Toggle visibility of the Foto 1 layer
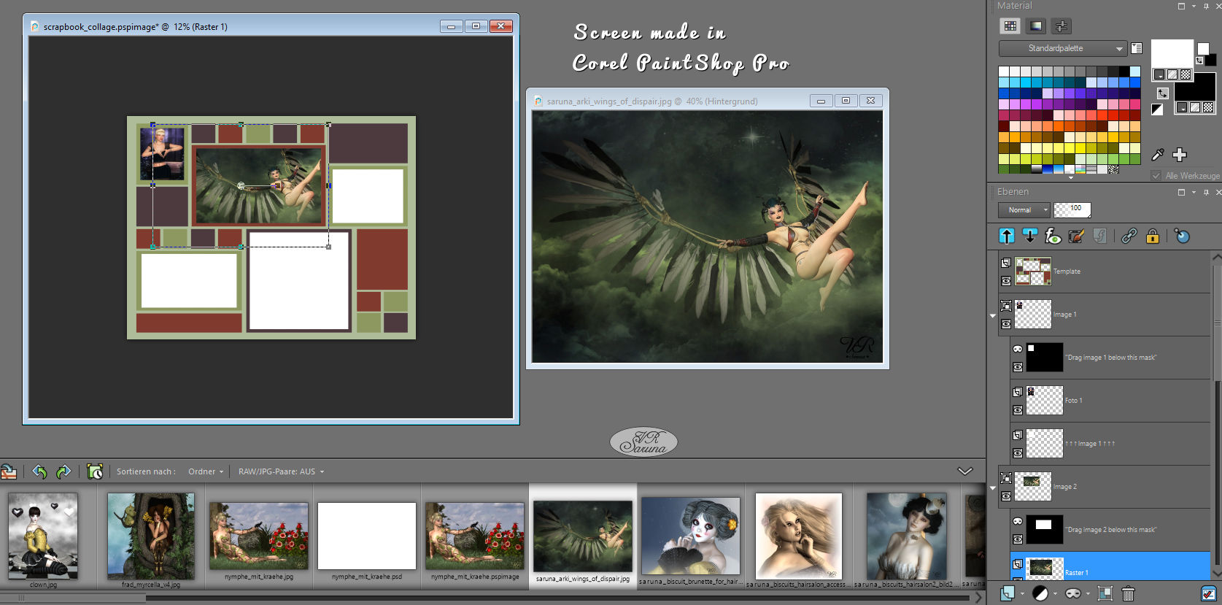This screenshot has height=605, width=1222. click(x=1018, y=410)
